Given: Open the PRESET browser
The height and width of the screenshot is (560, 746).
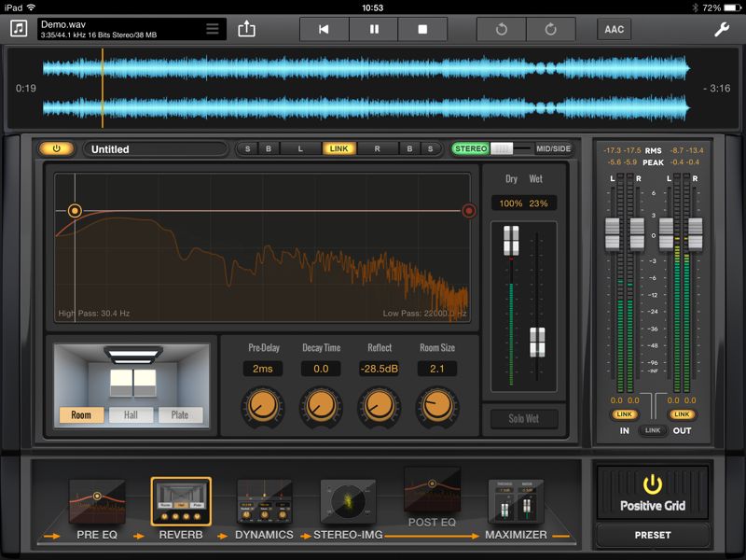Looking at the screenshot, I should point(652,535).
